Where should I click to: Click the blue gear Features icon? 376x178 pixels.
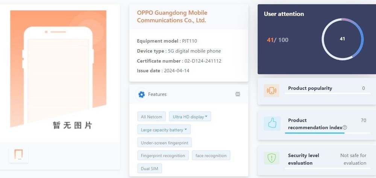click(x=141, y=94)
